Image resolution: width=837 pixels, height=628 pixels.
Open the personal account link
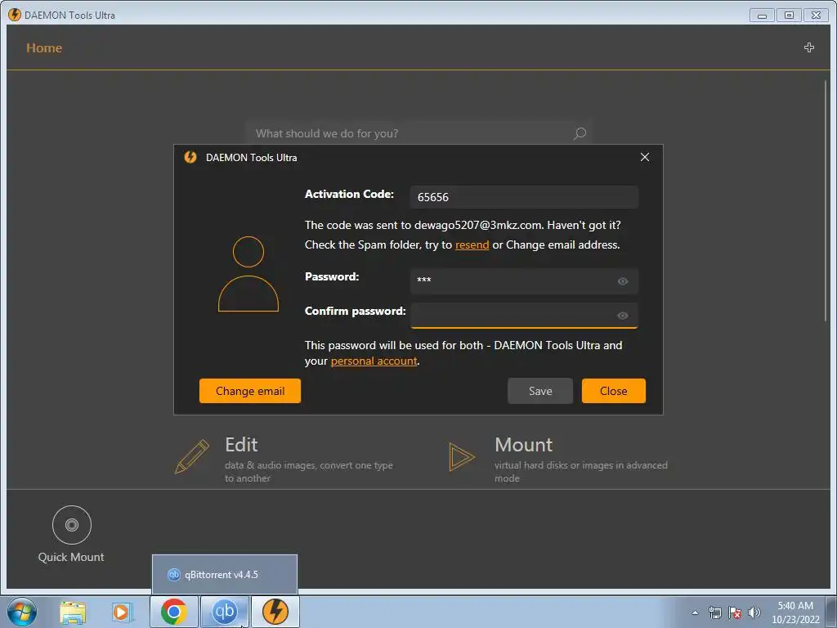(374, 361)
